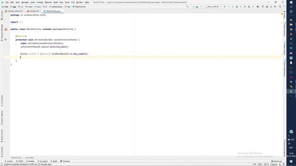Screen dimensions: 296x166
Task: Open the VCS menu
Action: tap(73, 2)
